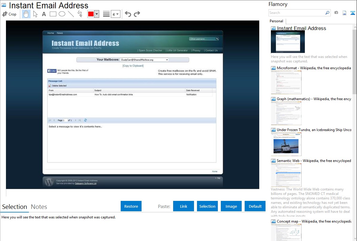Click the red drawing color swatch

point(91,14)
